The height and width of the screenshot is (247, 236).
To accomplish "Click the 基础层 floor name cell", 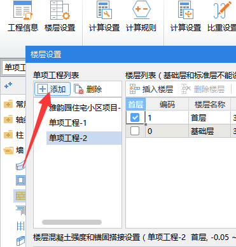I will pos(209,131).
